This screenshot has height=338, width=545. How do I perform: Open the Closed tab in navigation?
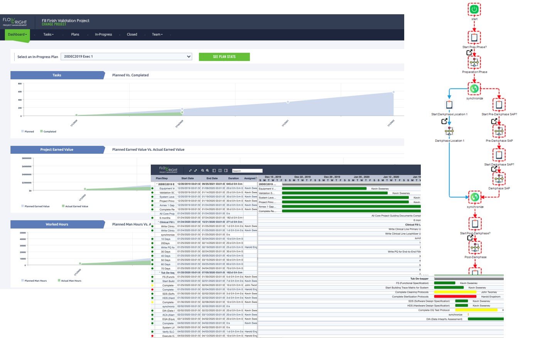click(132, 35)
